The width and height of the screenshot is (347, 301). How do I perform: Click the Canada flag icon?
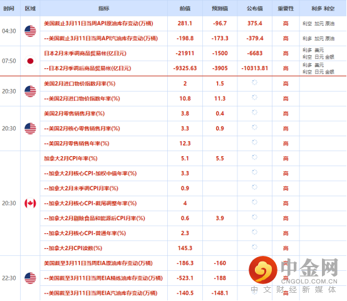point(30,203)
